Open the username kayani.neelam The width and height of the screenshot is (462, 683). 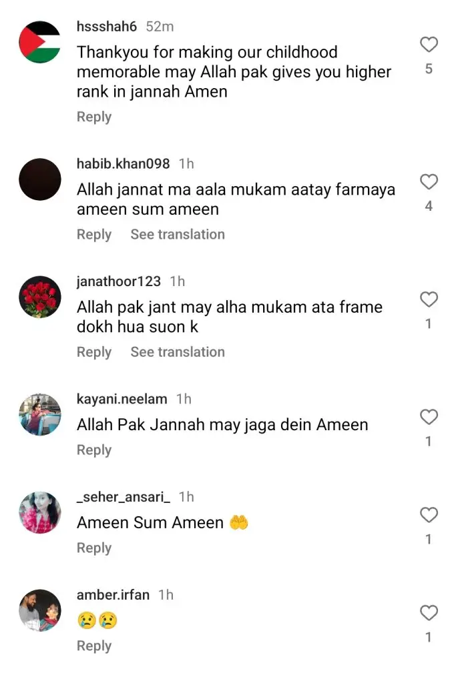[122, 399]
